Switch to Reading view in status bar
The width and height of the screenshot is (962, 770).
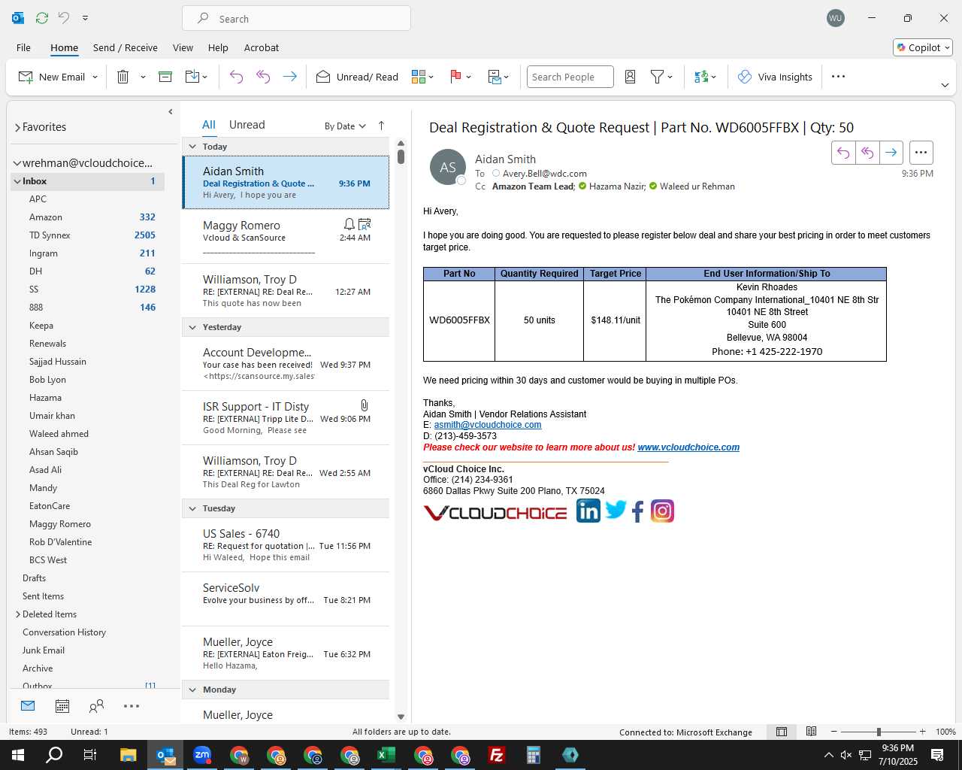tap(812, 732)
